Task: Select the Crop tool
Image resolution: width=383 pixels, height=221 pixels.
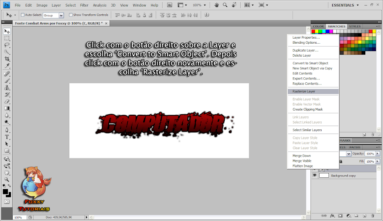Action: [7, 58]
